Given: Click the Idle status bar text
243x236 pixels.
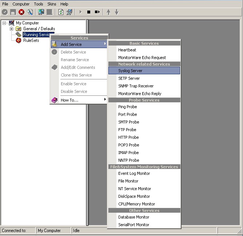Looking at the screenshot, I should pyautogui.click(x=76, y=231).
